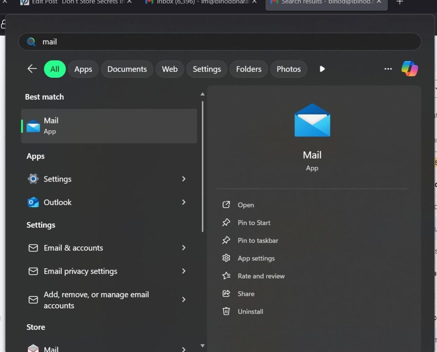Expand the Outlook result chevron
Image resolution: width=437 pixels, height=352 pixels.
pyautogui.click(x=184, y=202)
